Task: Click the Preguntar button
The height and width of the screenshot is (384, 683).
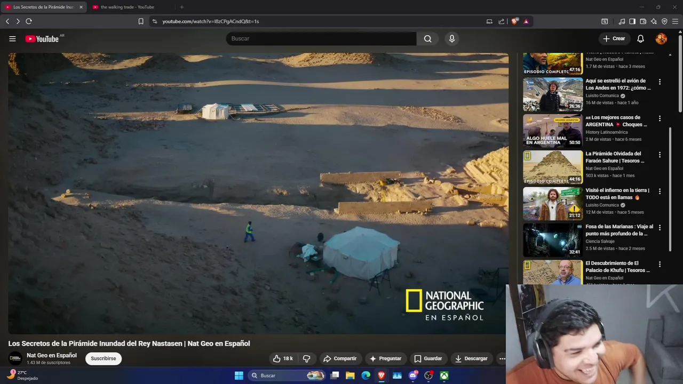Action: (385, 358)
